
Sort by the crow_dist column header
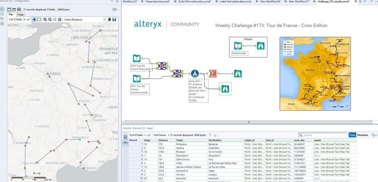pos(303,140)
